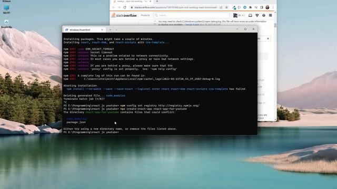
Task: Click the npm-cache debug log path line
Action: (152, 79)
